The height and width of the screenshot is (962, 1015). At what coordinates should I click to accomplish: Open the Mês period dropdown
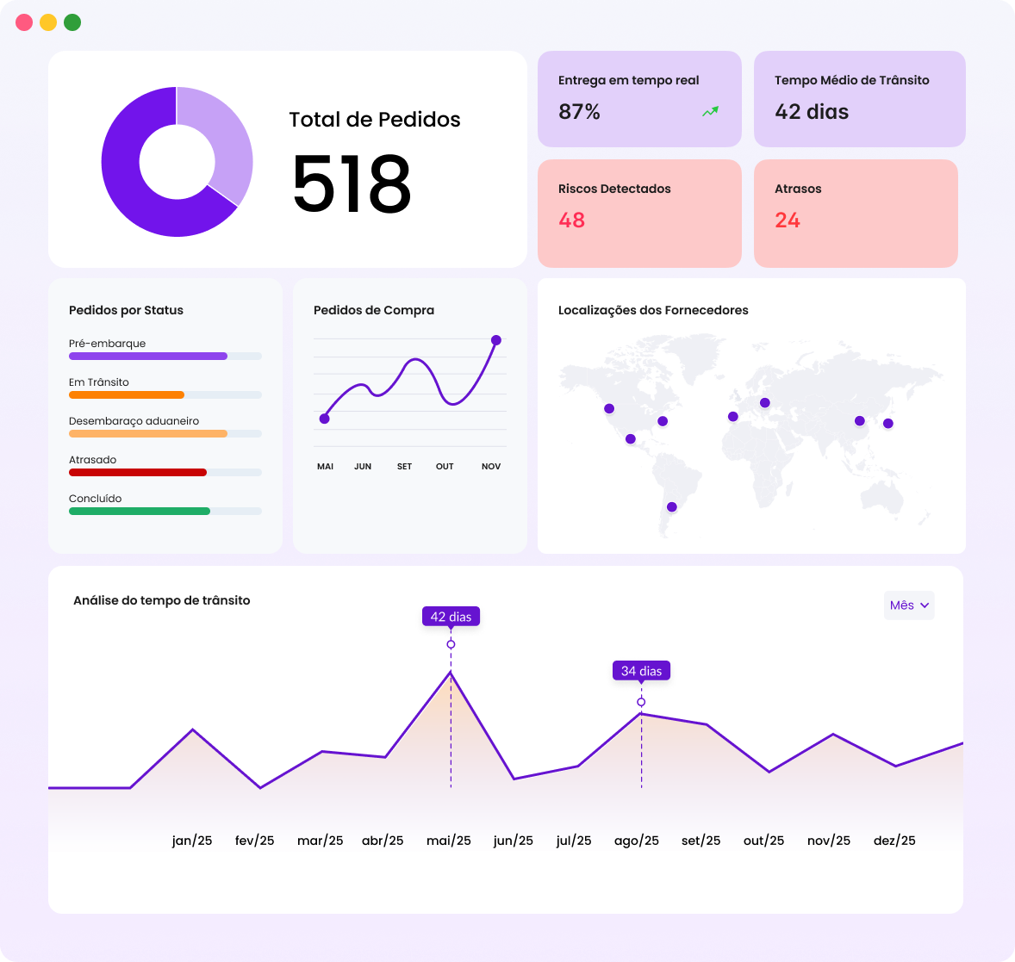click(x=908, y=605)
